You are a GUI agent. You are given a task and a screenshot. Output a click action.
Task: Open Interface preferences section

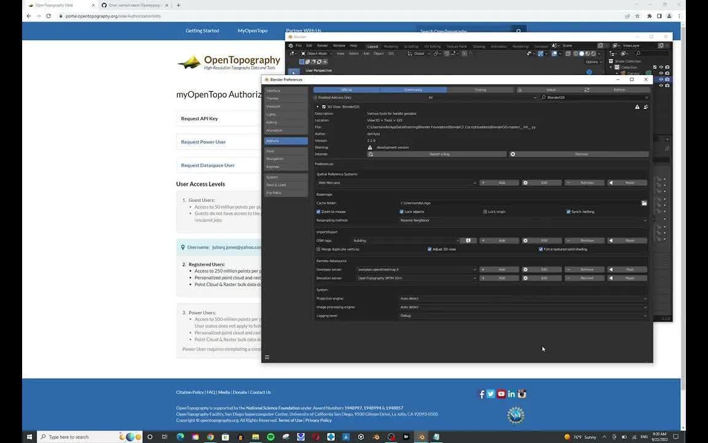click(x=286, y=91)
